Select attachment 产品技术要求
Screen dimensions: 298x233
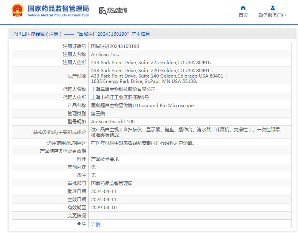(x=105, y=159)
